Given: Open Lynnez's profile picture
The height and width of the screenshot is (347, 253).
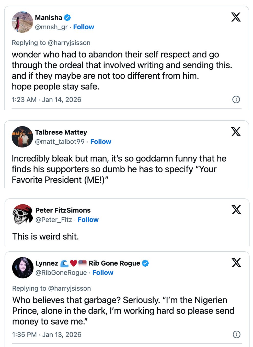Looking at the screenshot, I should pos(23,268).
